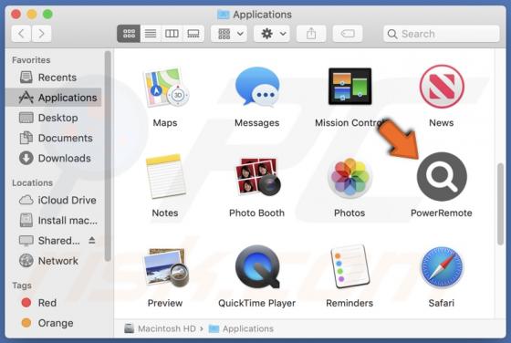Screen dimensions: 511x343
Task: Select the Install mac... volume
Action: pos(54,220)
